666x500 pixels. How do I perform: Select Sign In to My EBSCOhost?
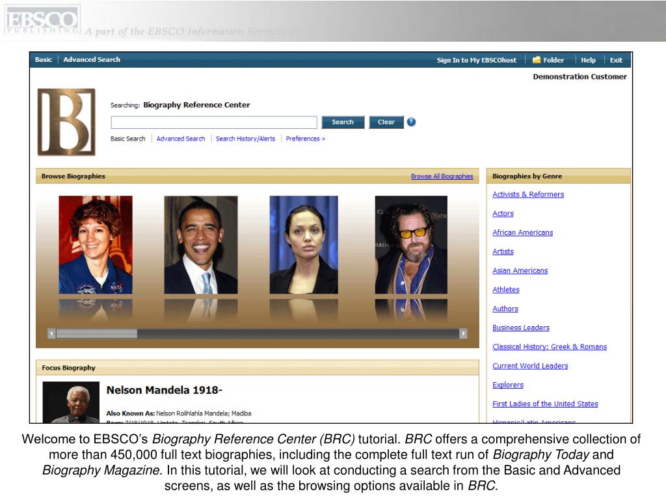[477, 60]
